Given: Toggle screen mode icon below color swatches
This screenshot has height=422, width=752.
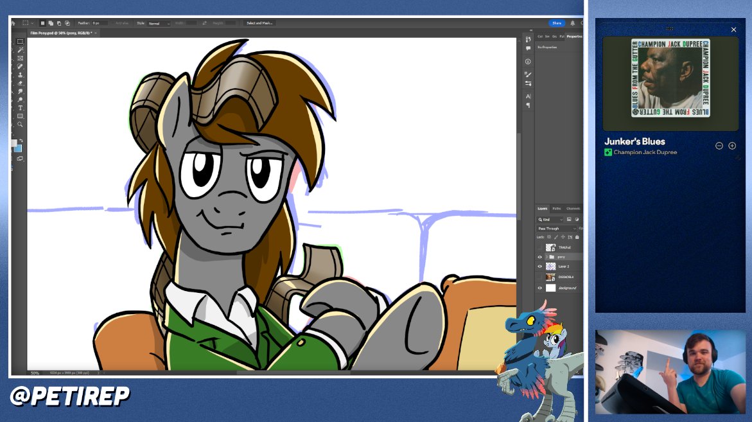Looking at the screenshot, I should (x=20, y=158).
